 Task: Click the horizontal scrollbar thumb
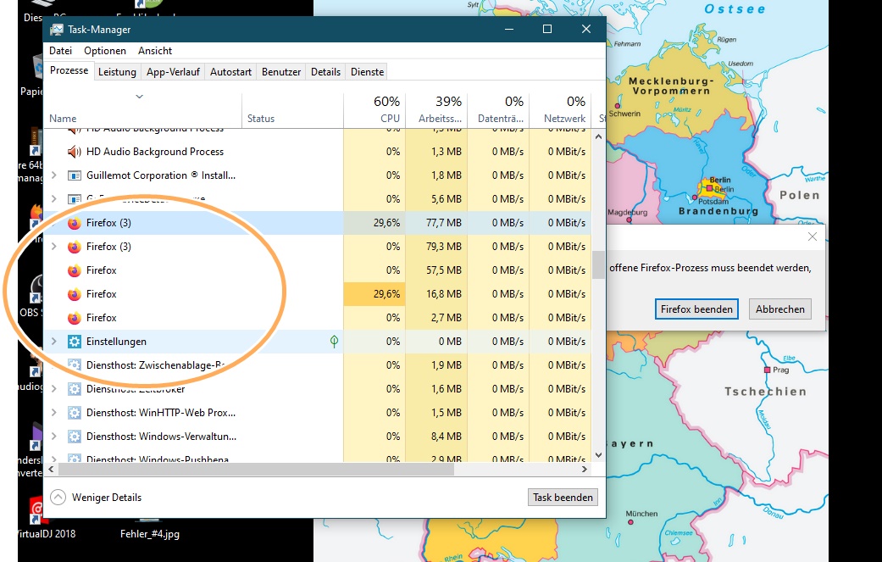tap(256, 469)
